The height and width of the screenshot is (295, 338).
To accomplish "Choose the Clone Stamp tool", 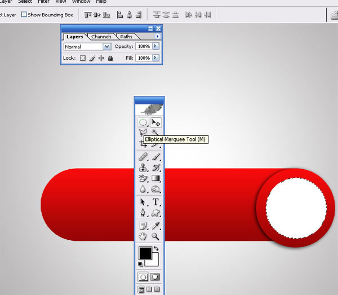I will click(x=143, y=168).
